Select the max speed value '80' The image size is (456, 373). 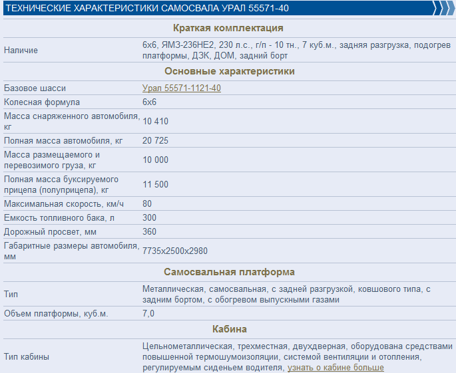point(147,203)
